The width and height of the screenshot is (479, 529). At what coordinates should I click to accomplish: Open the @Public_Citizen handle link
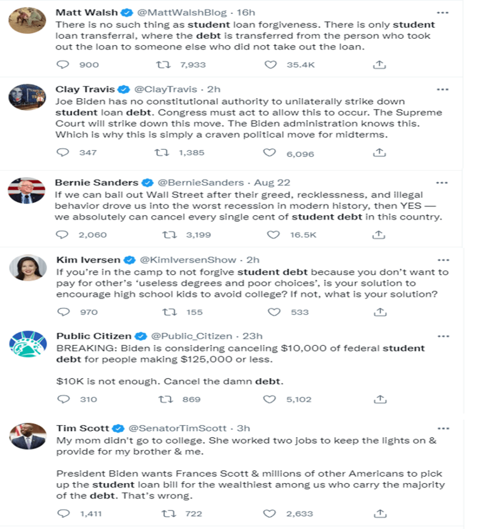(191, 336)
